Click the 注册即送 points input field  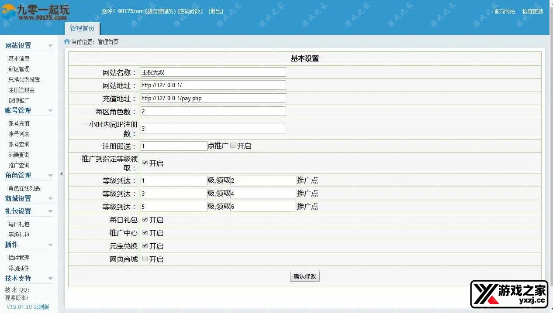(x=174, y=146)
